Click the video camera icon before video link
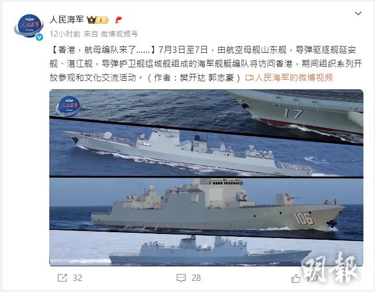 coord(249,78)
